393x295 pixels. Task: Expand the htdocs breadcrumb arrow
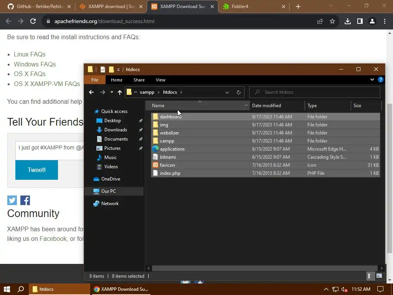(x=181, y=92)
